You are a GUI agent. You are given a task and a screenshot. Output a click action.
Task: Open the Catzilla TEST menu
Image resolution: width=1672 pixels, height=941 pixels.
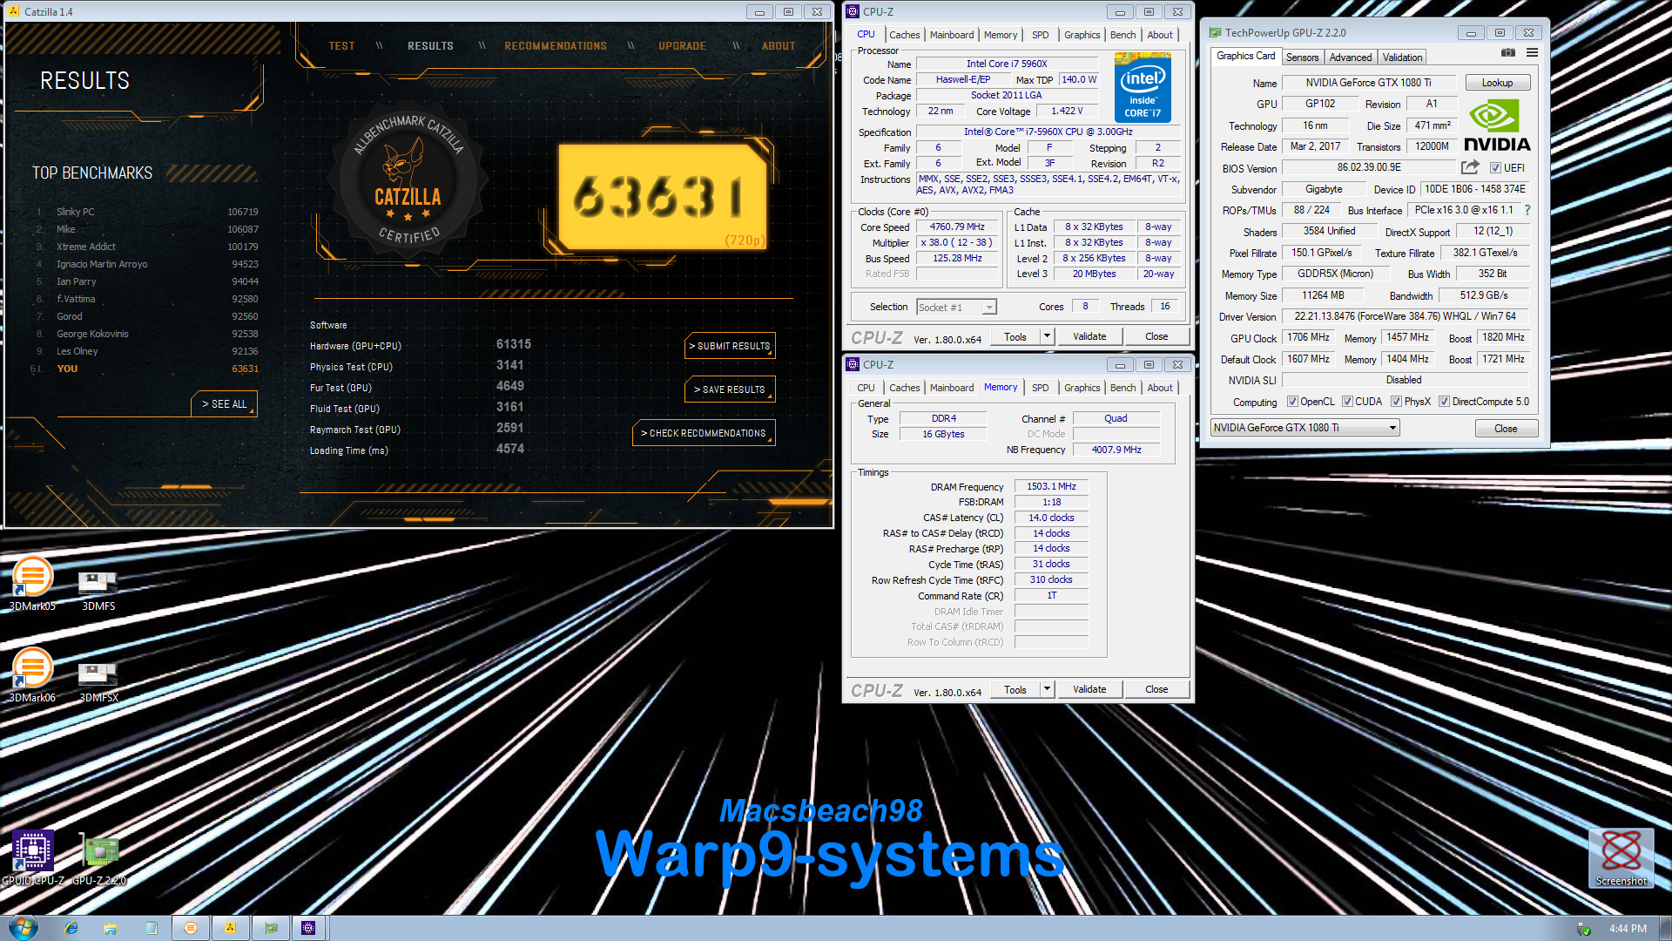[341, 46]
